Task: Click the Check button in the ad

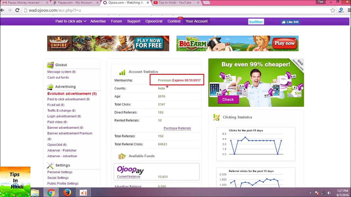Action: [x=228, y=100]
